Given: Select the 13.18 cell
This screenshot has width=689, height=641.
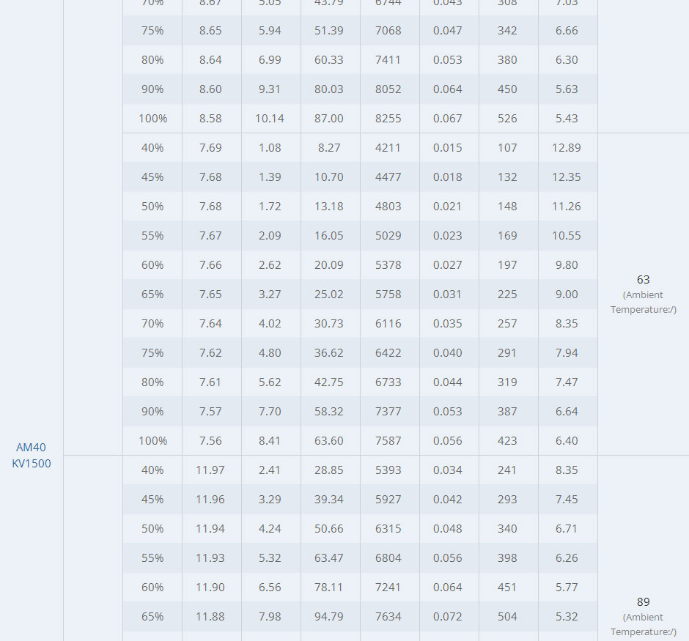Looking at the screenshot, I should pos(329,206).
